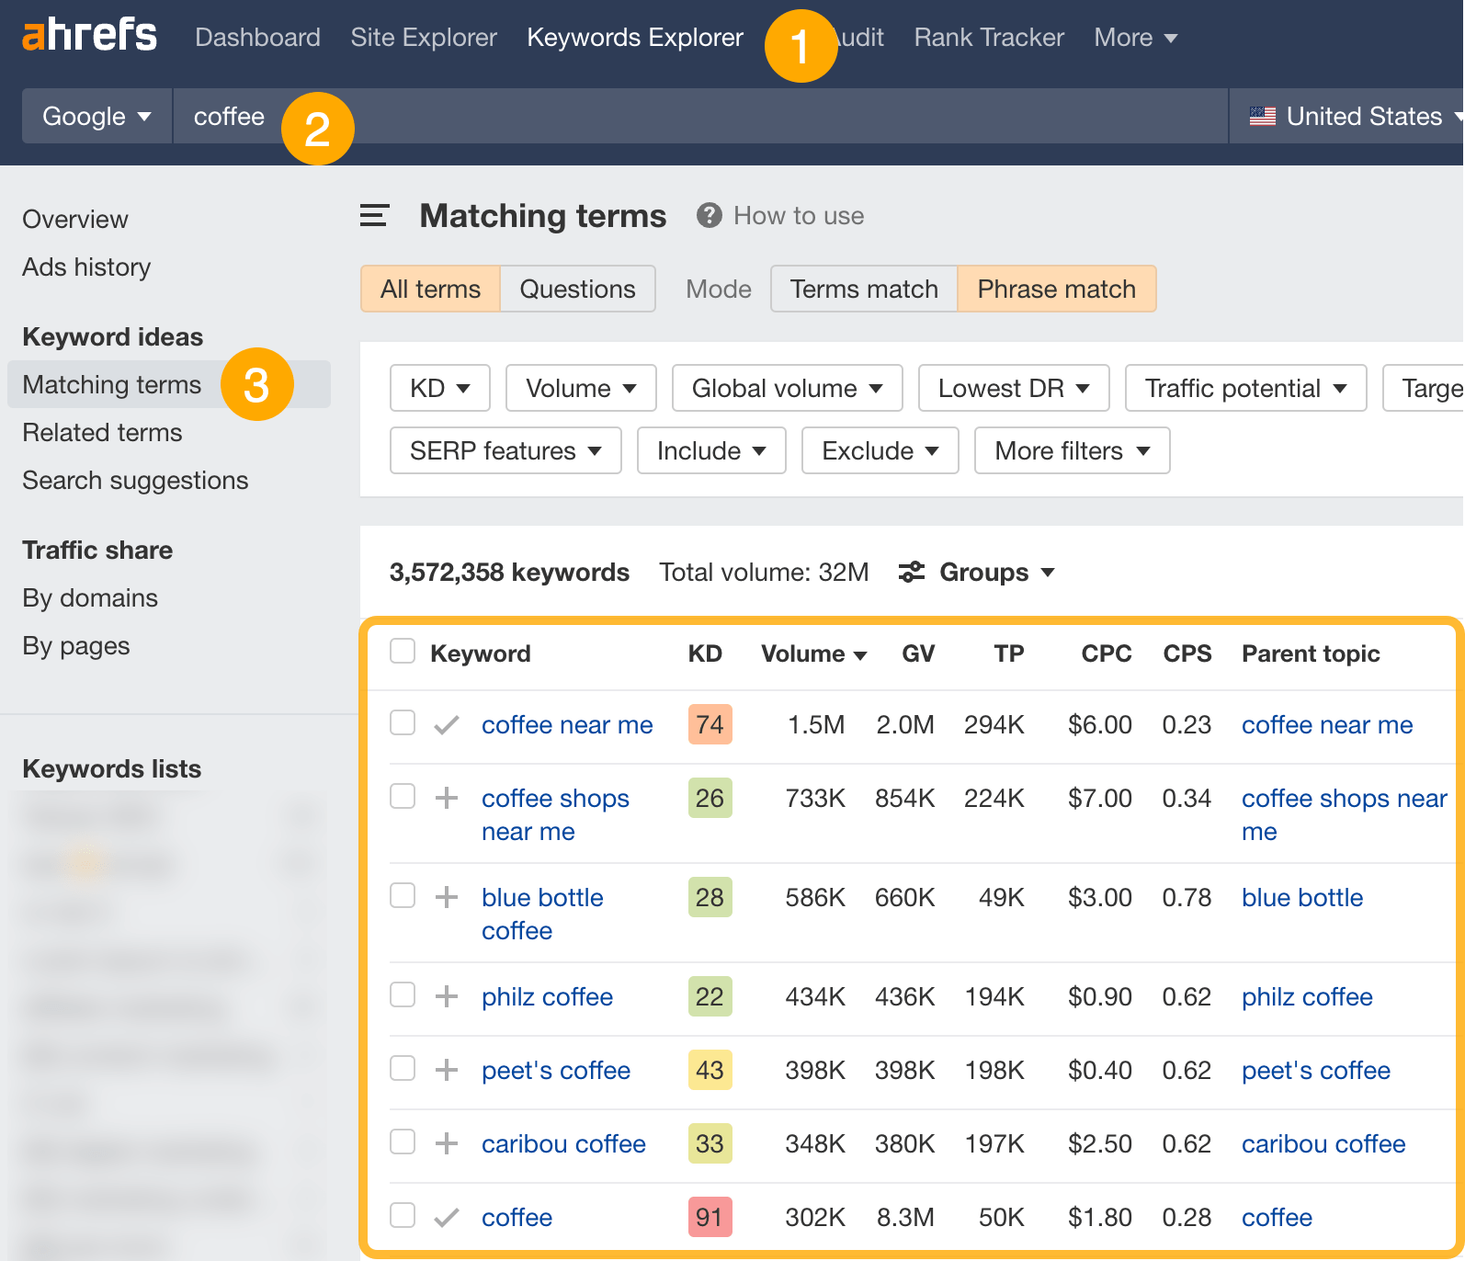Open Site Explorer in top navigation
Image resolution: width=1465 pixels, height=1261 pixels.
tap(424, 38)
